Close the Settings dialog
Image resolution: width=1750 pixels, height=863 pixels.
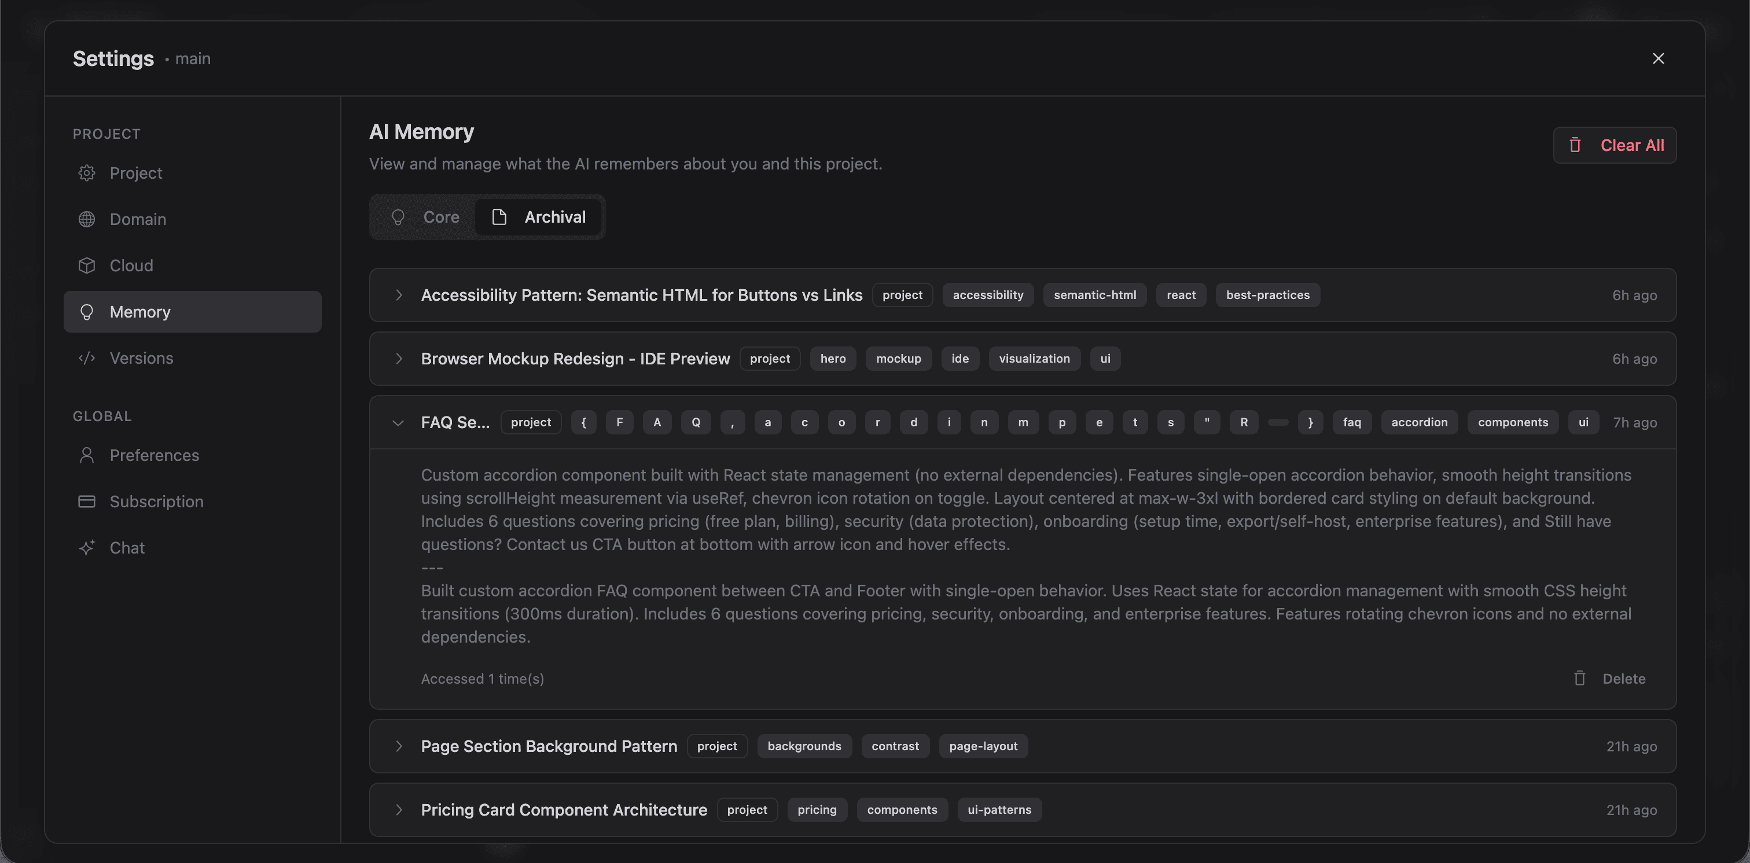pyautogui.click(x=1659, y=58)
